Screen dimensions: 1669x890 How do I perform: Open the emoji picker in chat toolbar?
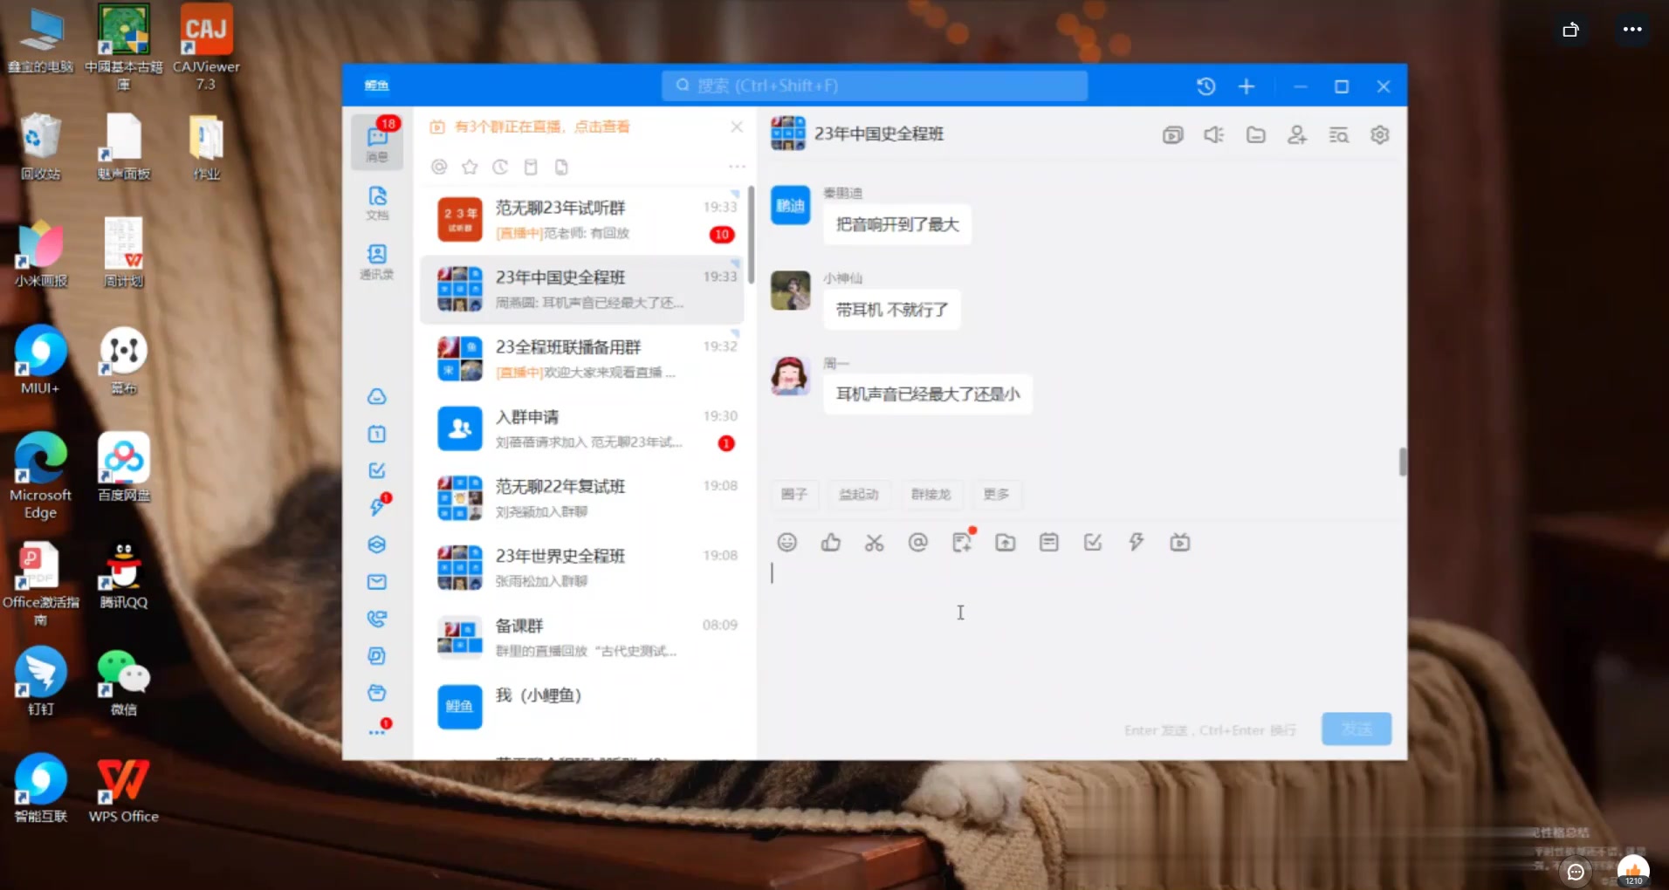coord(787,543)
